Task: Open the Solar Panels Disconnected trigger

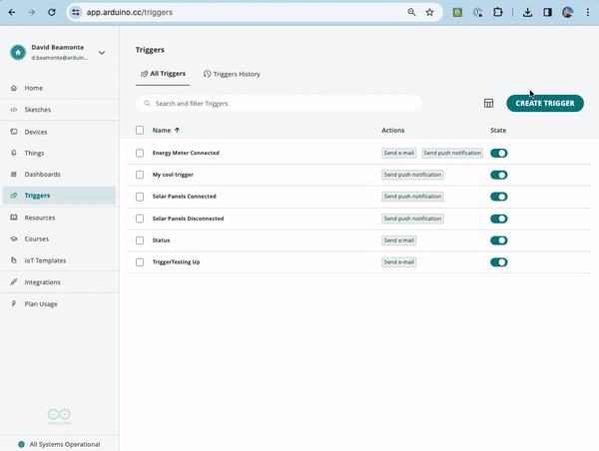Action: click(188, 219)
